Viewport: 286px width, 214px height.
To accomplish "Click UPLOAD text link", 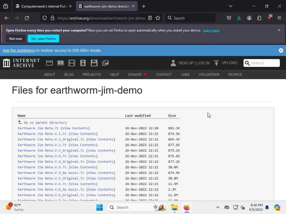I will tap(230, 63).
